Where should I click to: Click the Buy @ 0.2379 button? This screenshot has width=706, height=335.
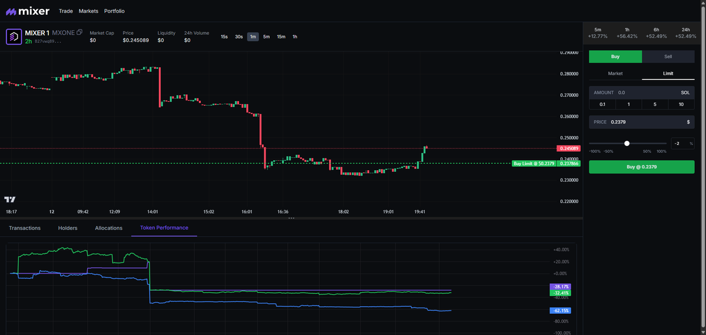(642, 167)
